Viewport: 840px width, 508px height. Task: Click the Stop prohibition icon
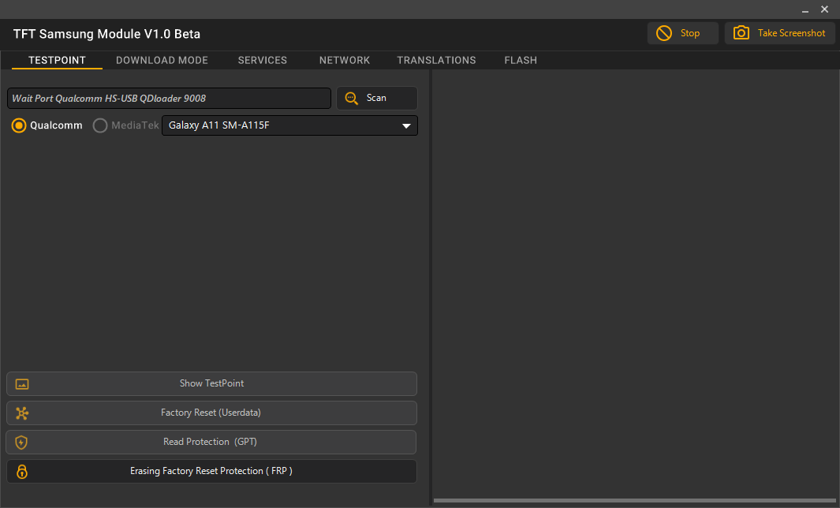[664, 33]
